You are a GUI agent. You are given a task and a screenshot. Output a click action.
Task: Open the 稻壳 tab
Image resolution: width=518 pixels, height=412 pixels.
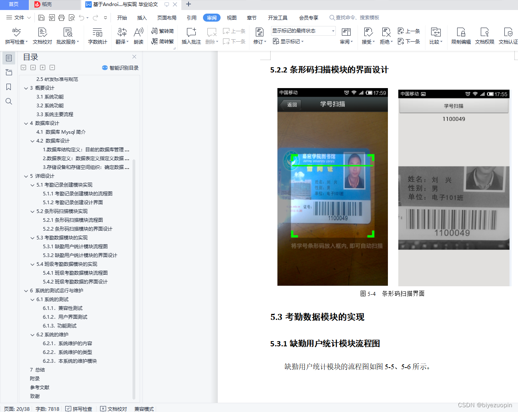coord(55,4)
